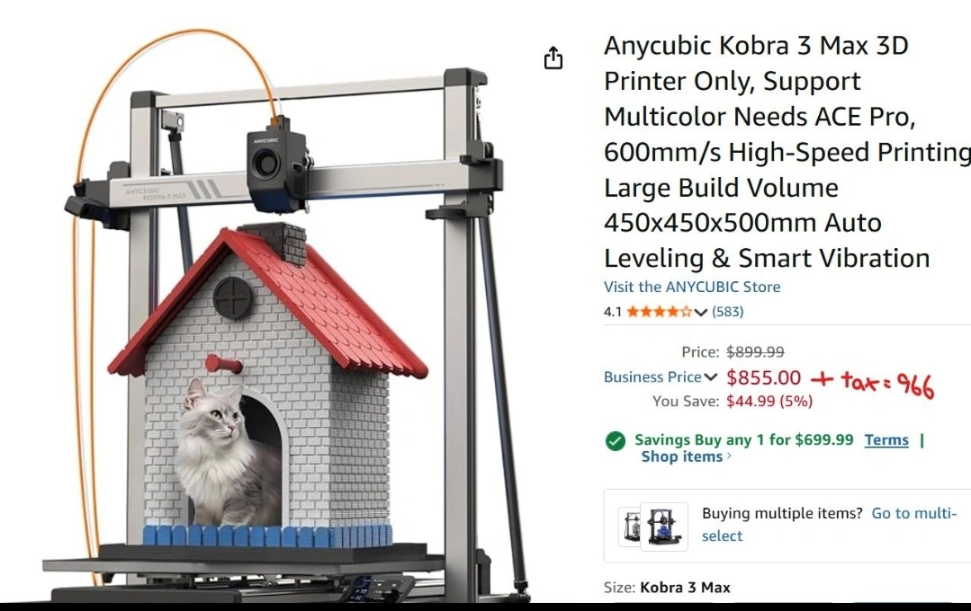Click the crossed-out $899.99 list price
Screen dimensions: 971x611
click(755, 352)
